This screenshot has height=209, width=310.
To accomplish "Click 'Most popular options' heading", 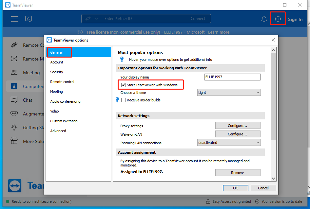I will click(x=140, y=53).
